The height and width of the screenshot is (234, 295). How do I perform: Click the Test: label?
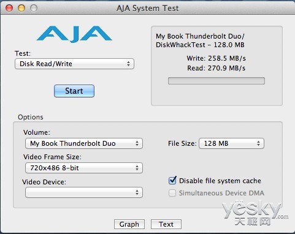(23, 53)
